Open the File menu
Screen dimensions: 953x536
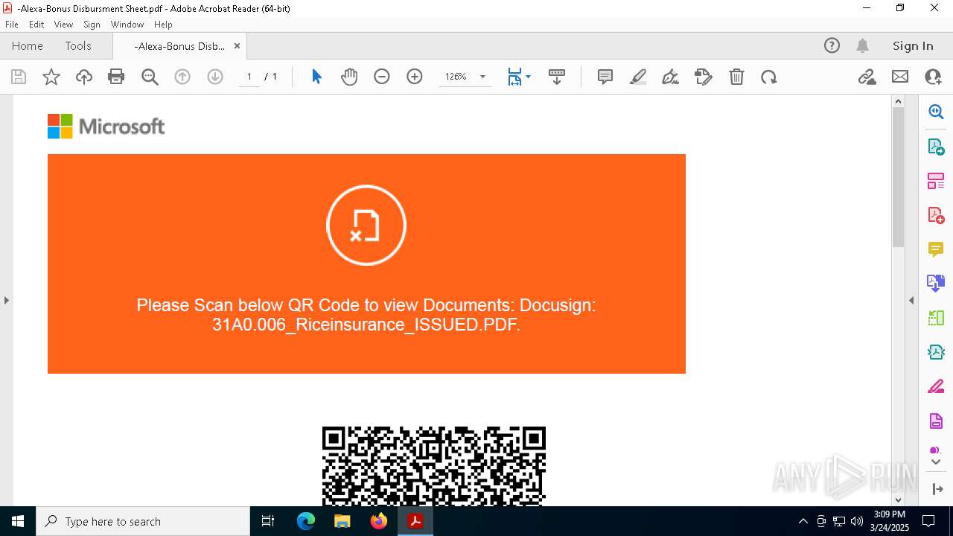(11, 25)
